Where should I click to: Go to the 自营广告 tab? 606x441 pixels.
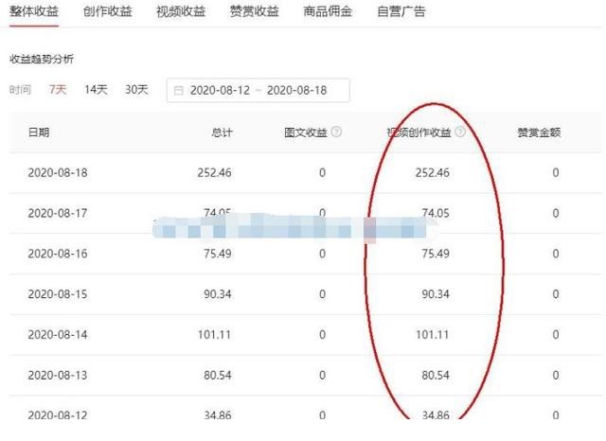click(x=401, y=11)
